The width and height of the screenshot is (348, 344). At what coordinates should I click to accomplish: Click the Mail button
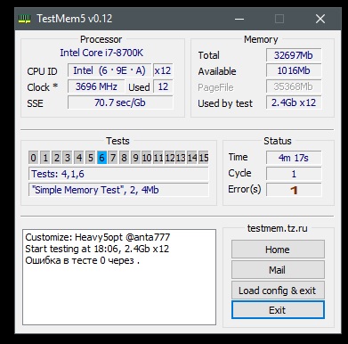(278, 270)
